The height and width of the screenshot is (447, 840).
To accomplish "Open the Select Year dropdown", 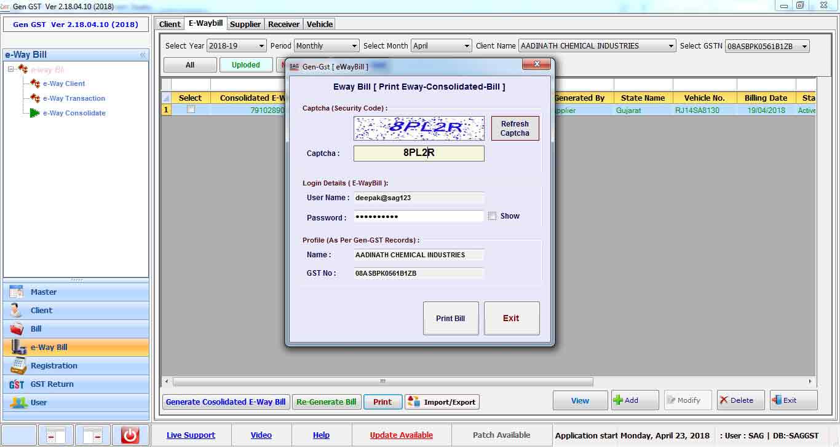I will tap(237, 46).
